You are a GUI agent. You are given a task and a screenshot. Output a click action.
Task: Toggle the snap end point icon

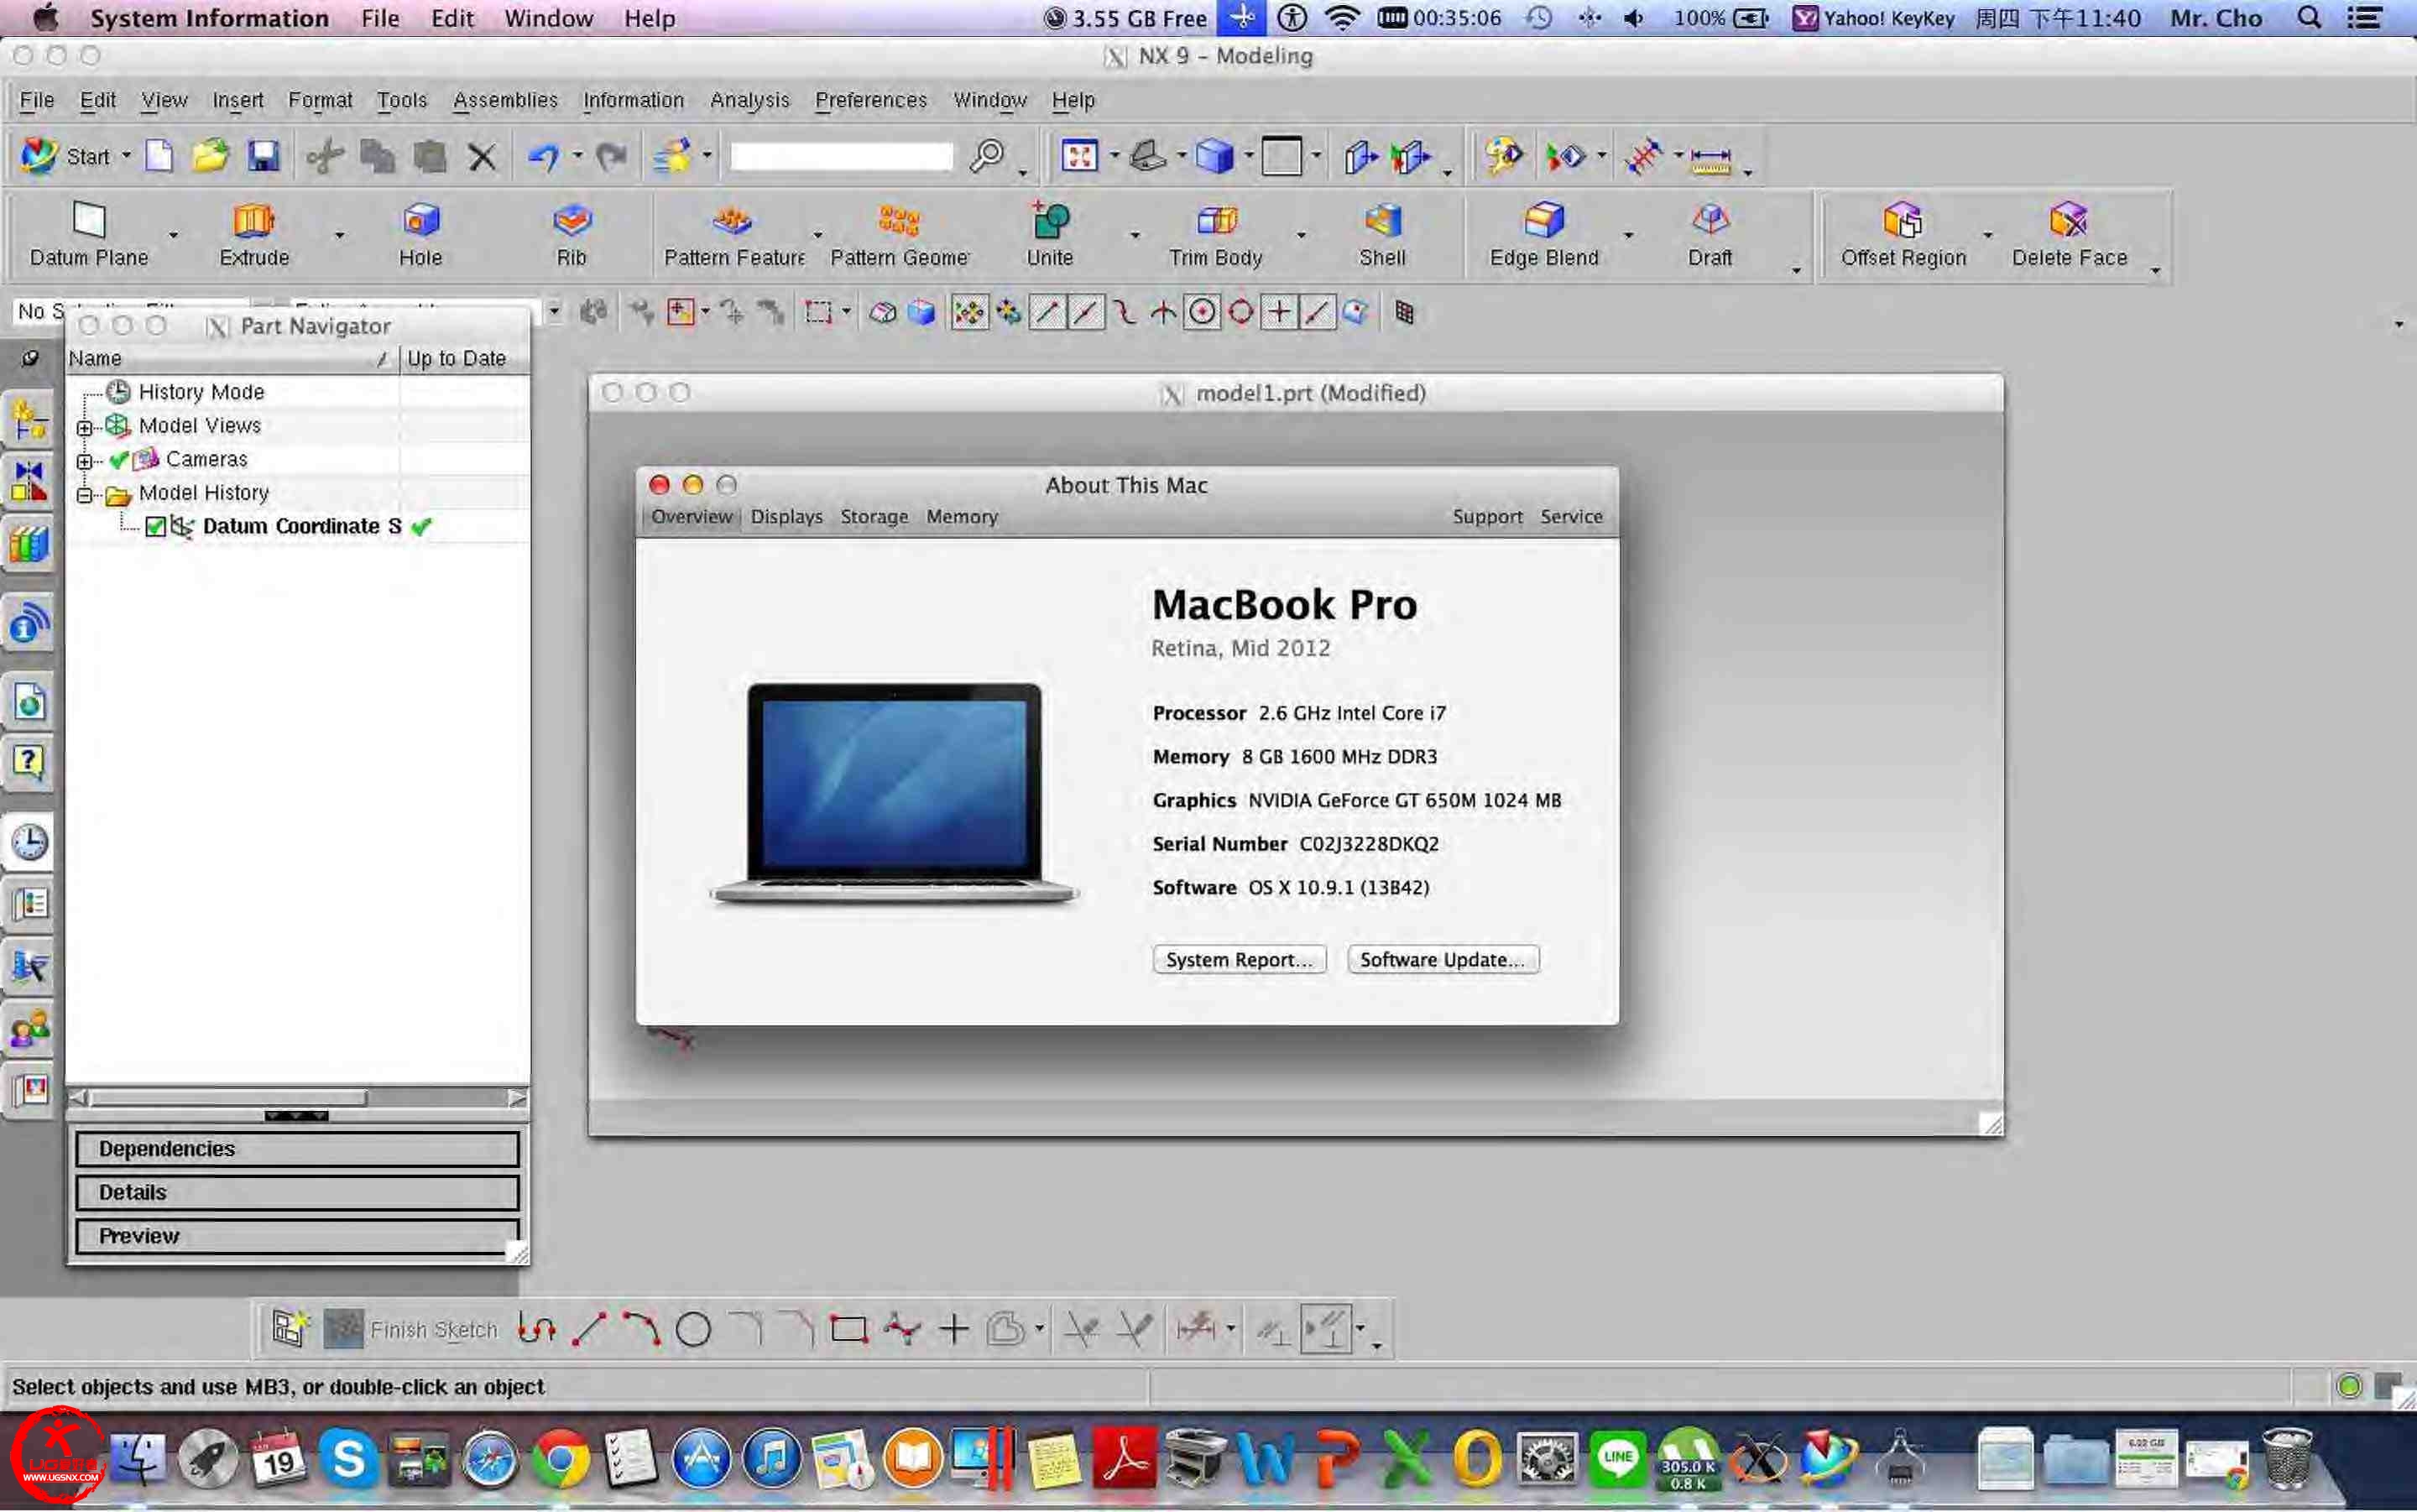pos(1047,313)
